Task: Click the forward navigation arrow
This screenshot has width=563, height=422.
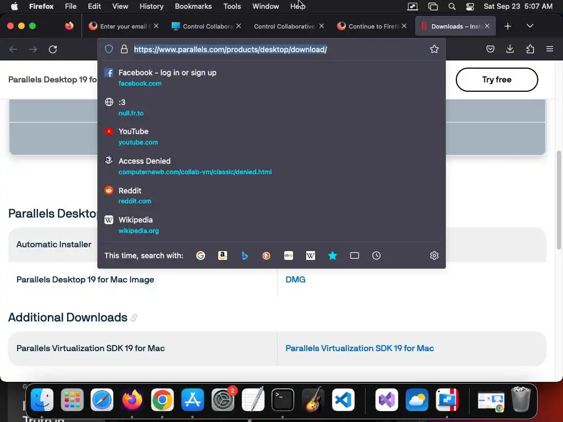Action: 33,49
